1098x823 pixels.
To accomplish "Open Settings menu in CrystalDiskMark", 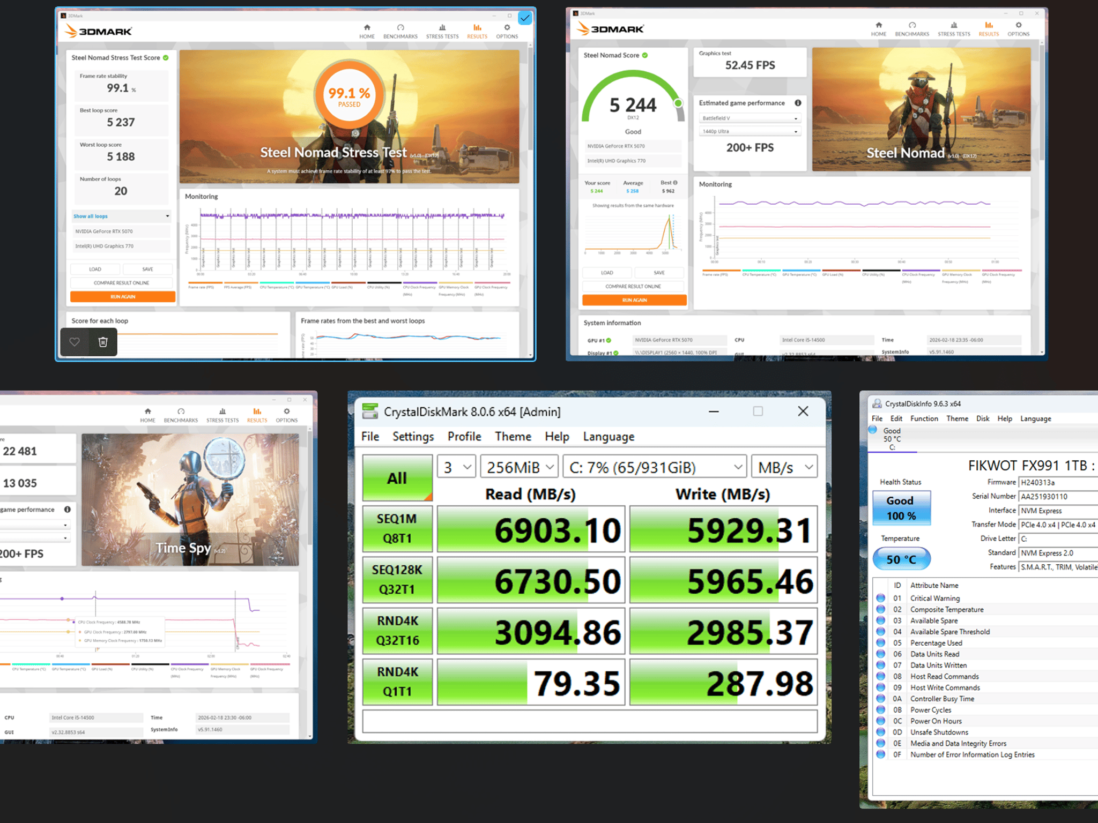I will pos(413,437).
